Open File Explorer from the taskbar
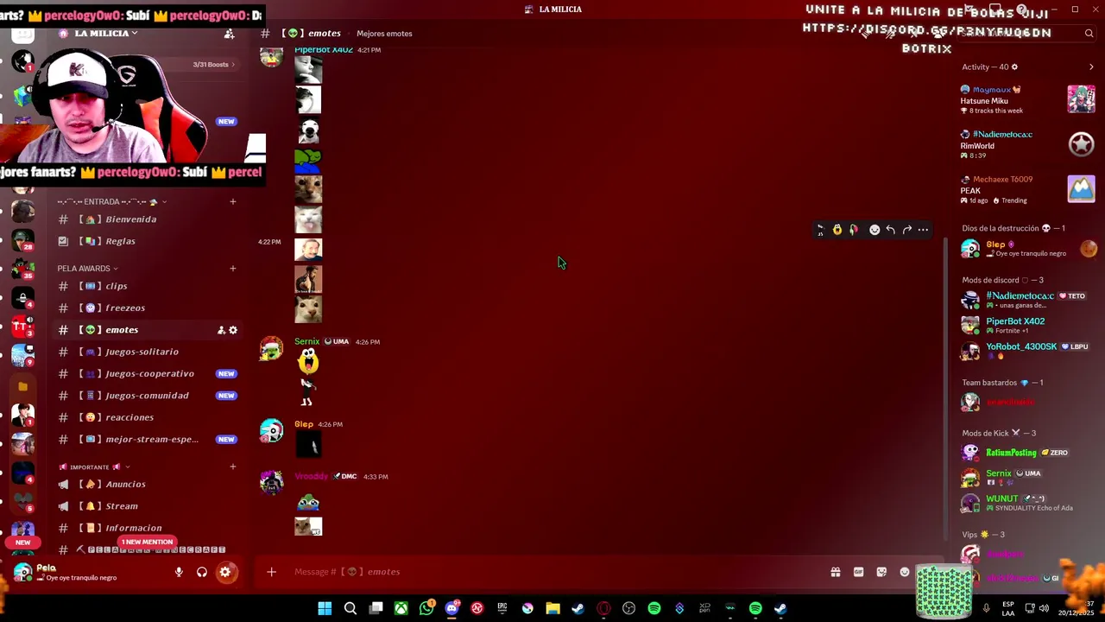Screen dimensions: 1105x622 (x=552, y=609)
